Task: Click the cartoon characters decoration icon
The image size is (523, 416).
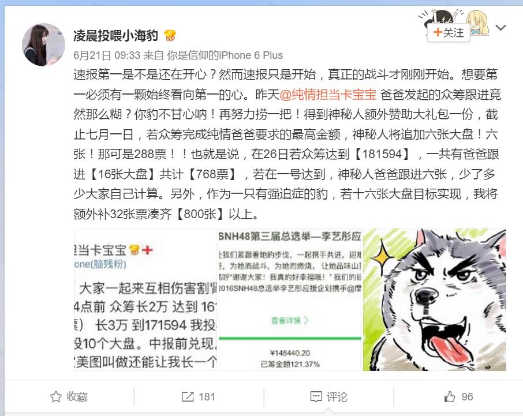Action: tap(454, 23)
